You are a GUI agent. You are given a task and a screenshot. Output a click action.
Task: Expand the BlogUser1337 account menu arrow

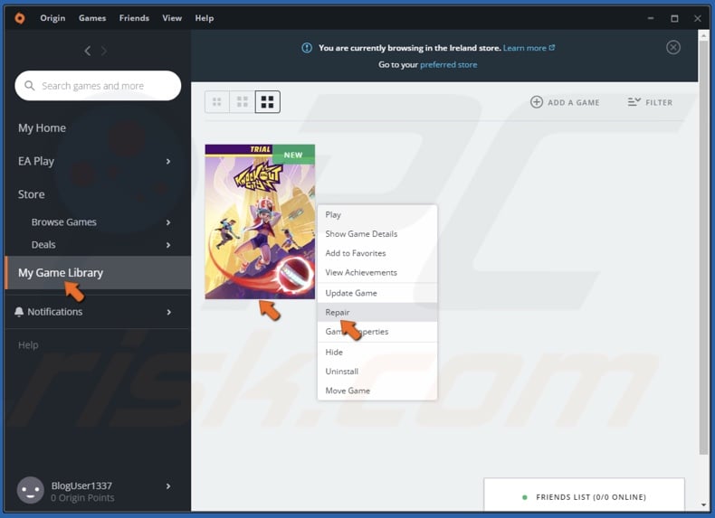168,486
